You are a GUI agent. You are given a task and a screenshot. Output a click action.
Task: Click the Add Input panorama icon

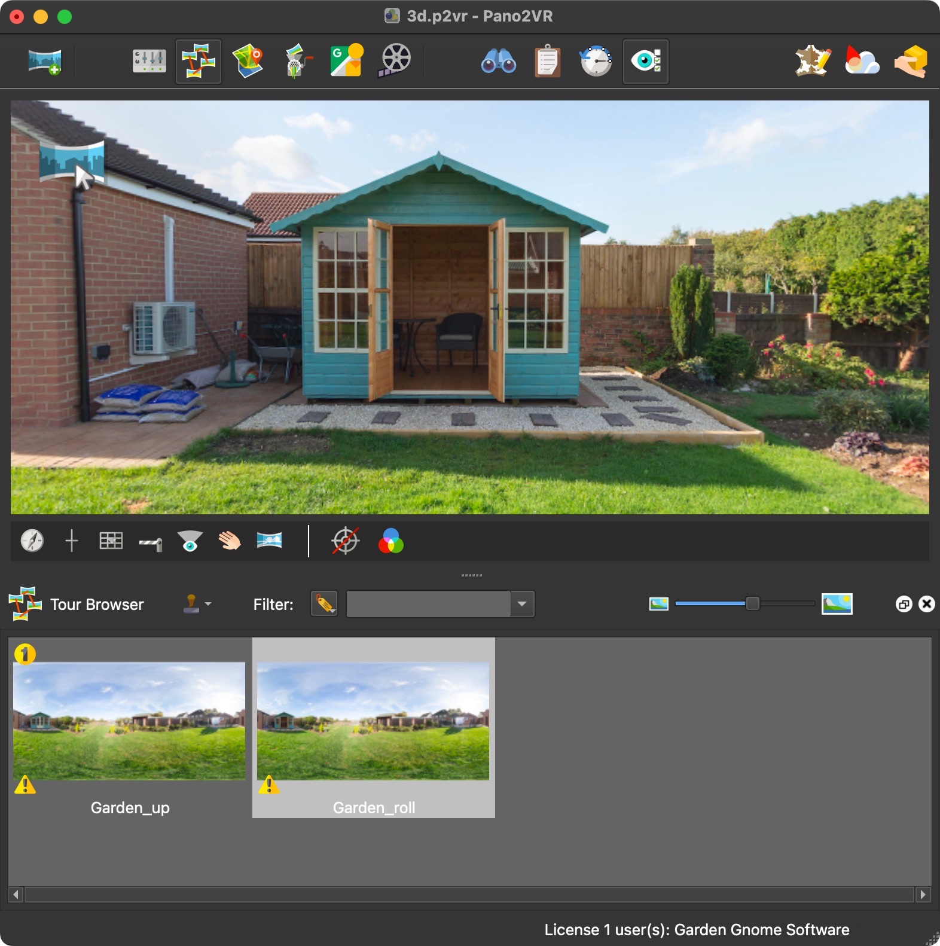pos(45,62)
